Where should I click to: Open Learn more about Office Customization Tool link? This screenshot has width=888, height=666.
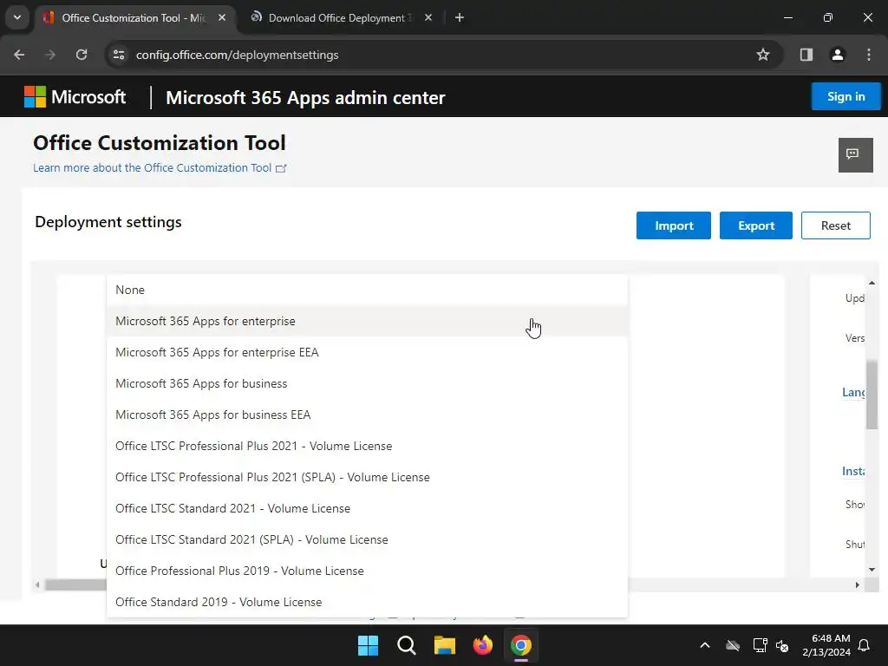click(x=153, y=168)
